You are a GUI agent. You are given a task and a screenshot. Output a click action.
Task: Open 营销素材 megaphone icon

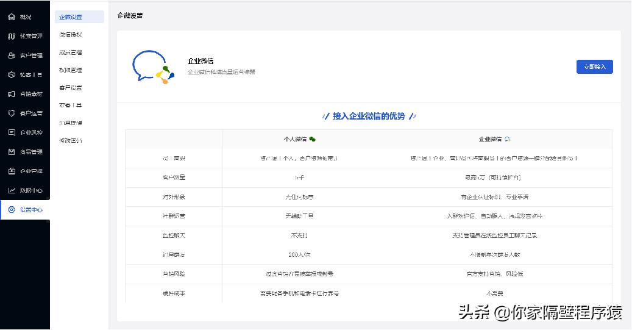click(12, 94)
